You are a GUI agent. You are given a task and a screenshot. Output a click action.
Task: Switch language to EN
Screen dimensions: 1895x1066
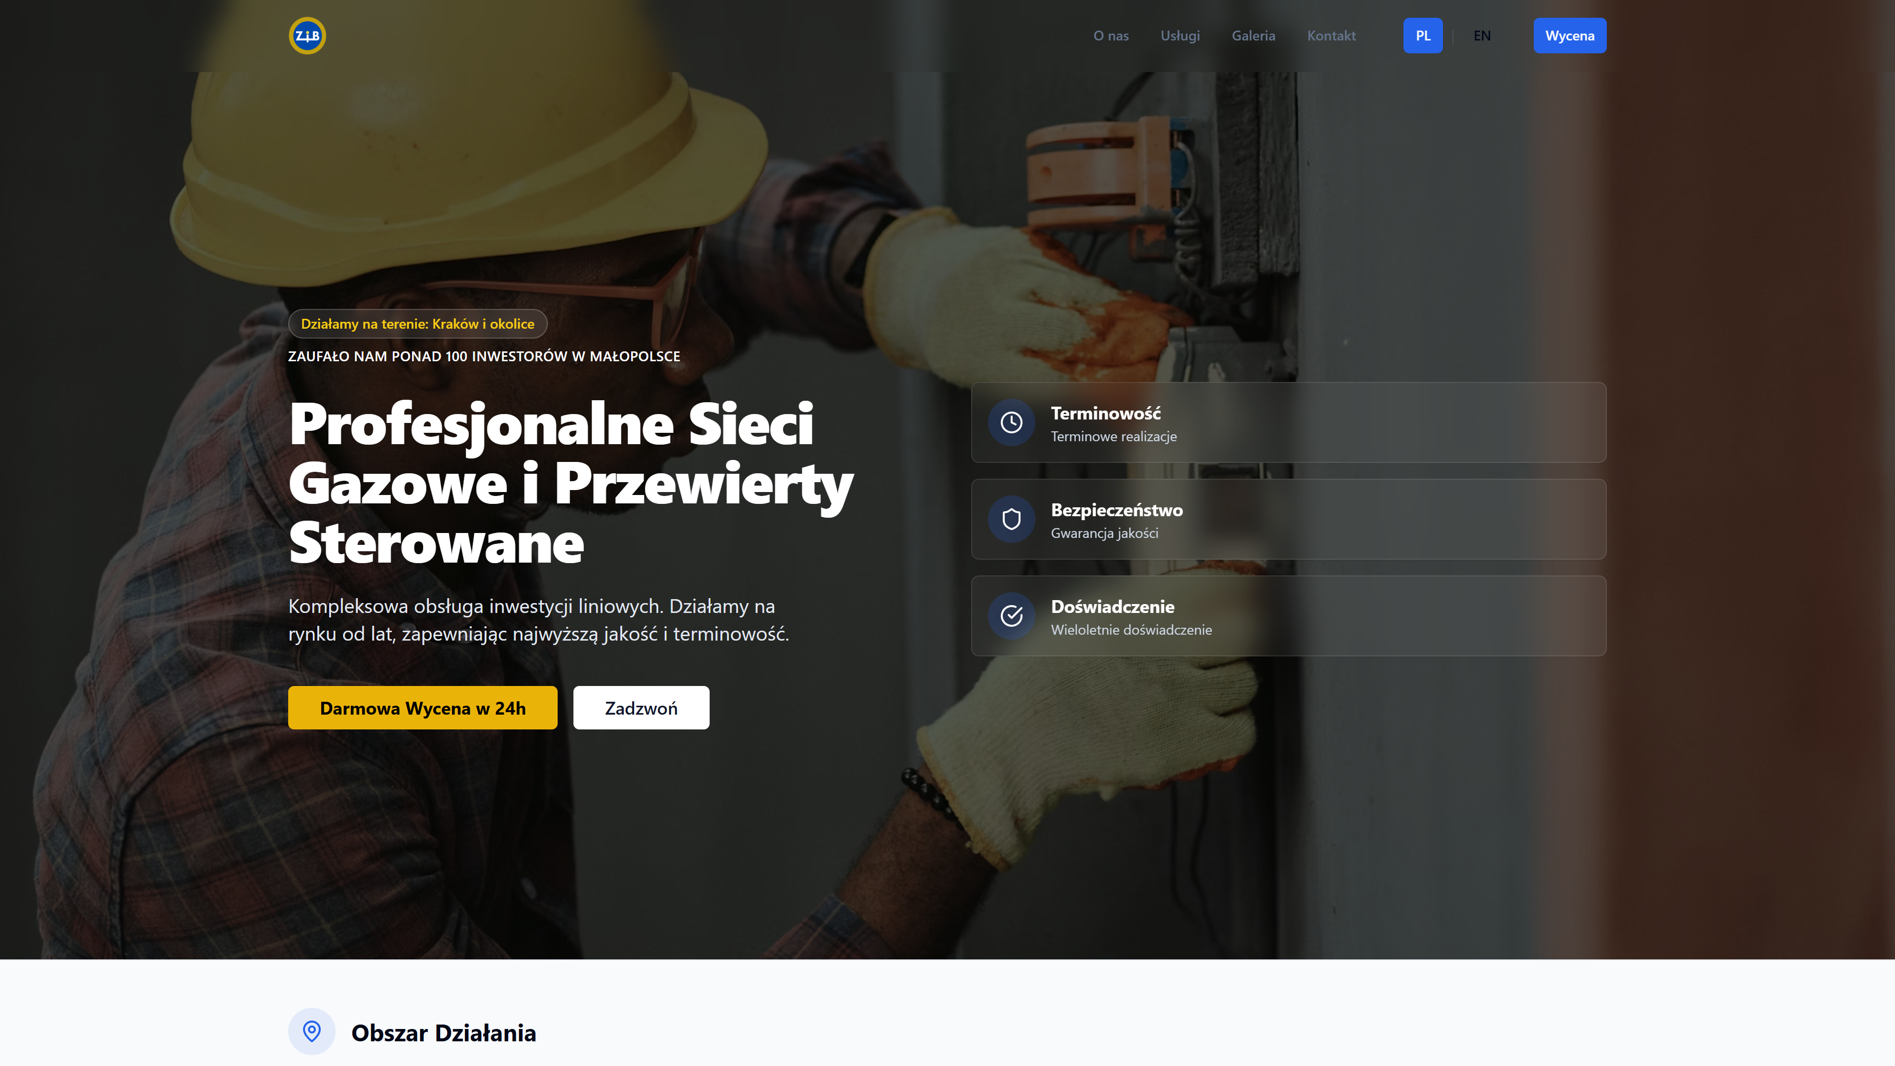[1481, 36]
